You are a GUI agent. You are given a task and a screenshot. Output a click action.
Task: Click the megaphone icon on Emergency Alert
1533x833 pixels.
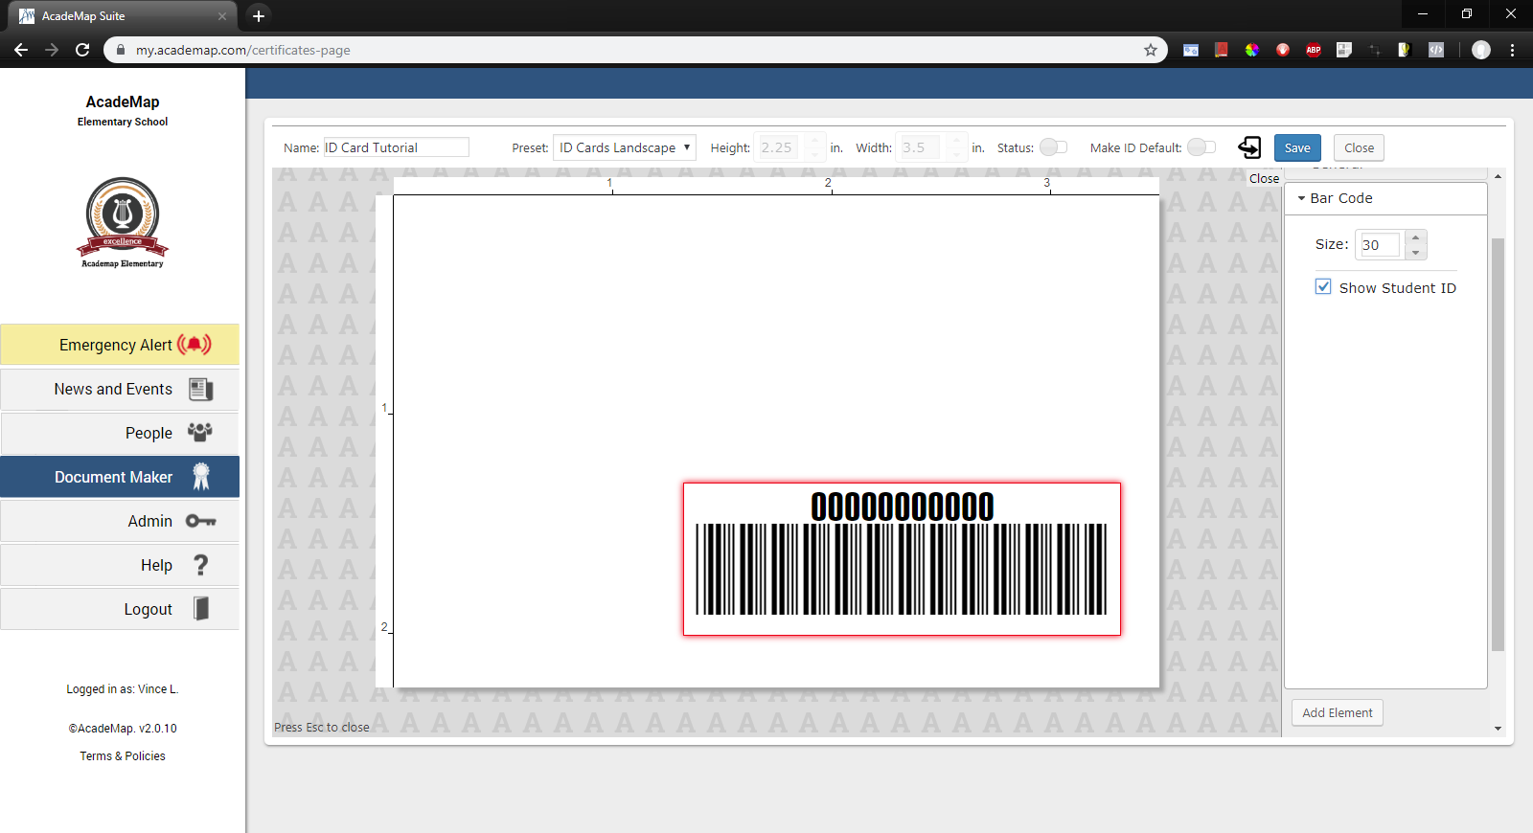click(194, 345)
